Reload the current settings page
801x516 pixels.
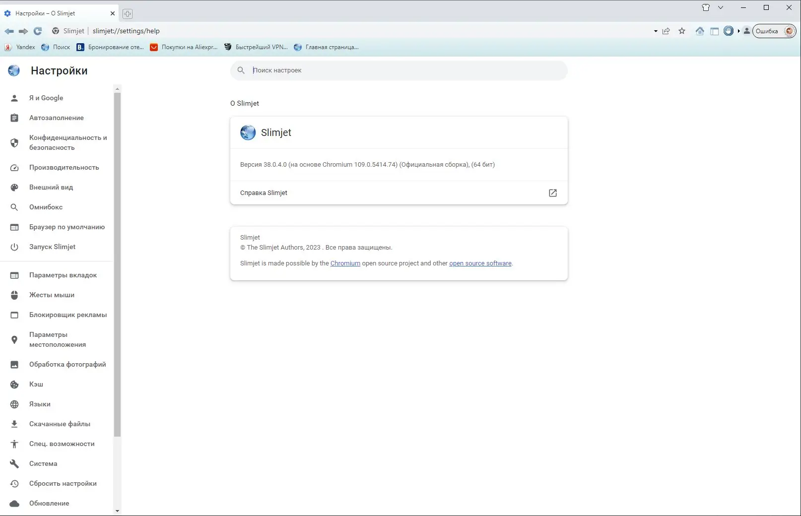(38, 31)
